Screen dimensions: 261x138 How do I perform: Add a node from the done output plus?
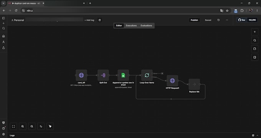(x=162, y=73)
